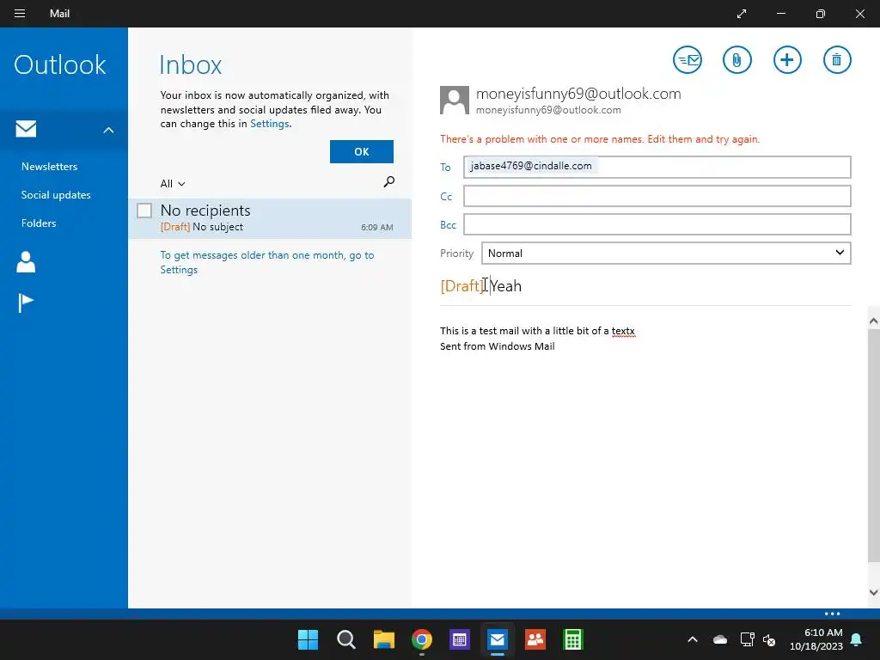Open the Settings link in organized notice
This screenshot has width=880, height=660.
pyautogui.click(x=269, y=124)
